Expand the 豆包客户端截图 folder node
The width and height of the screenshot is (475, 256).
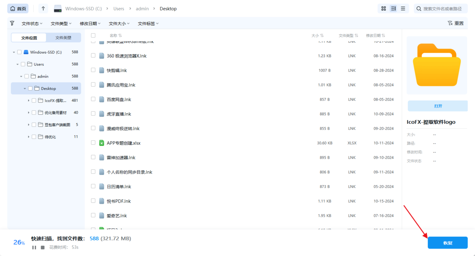pos(28,125)
